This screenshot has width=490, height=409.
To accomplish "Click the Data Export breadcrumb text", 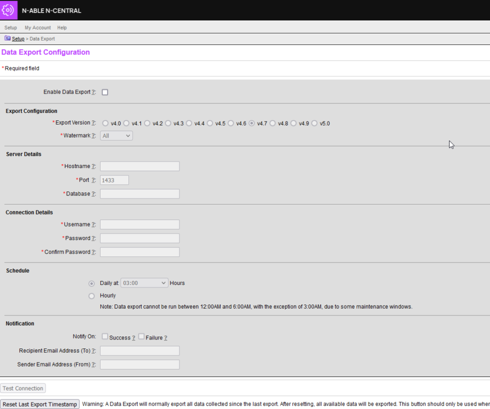I will pyautogui.click(x=42, y=38).
